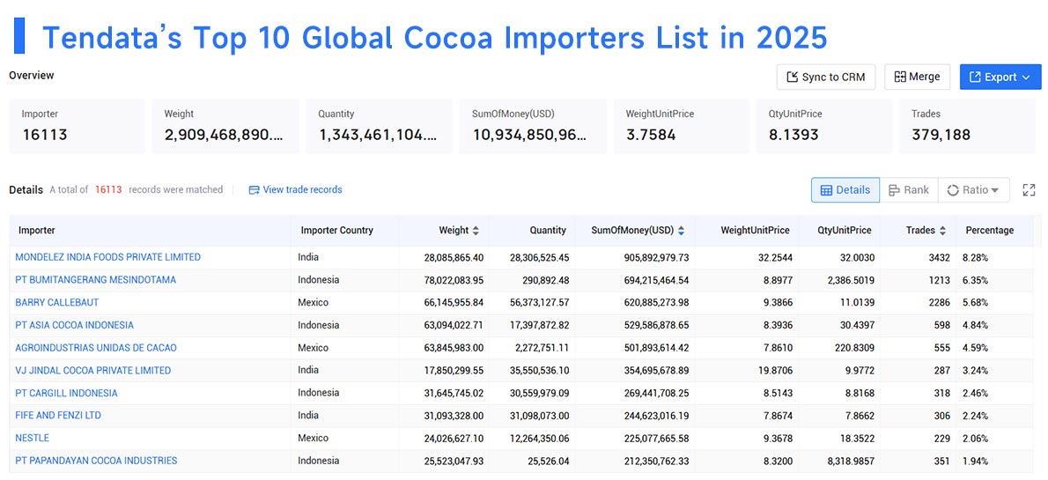Image resolution: width=1048 pixels, height=480 pixels.
Task: Open BARRY CALLEBAUT importer link
Action: tap(57, 303)
